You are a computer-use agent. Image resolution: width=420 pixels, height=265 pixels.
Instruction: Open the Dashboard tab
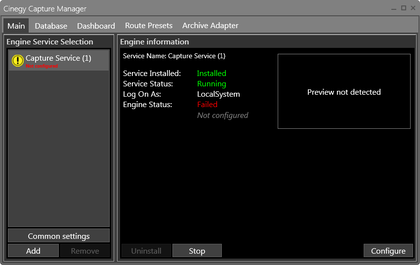(x=96, y=26)
